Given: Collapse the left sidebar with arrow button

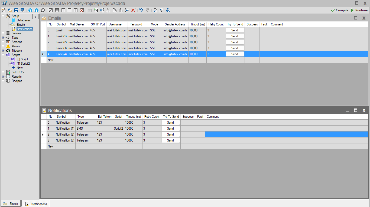Looking at the screenshot, I should (35, 17).
